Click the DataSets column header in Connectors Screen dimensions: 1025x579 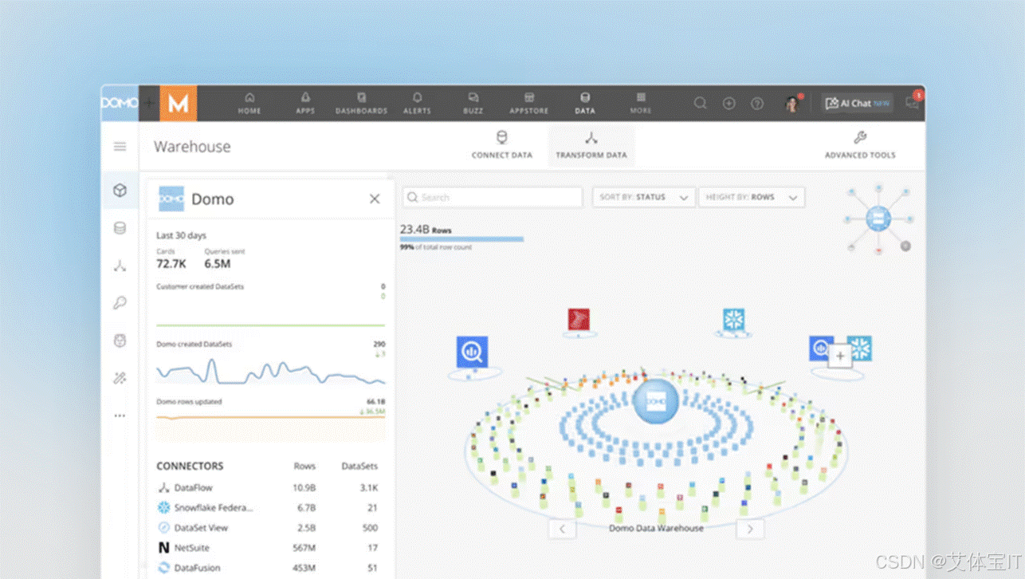coord(359,466)
